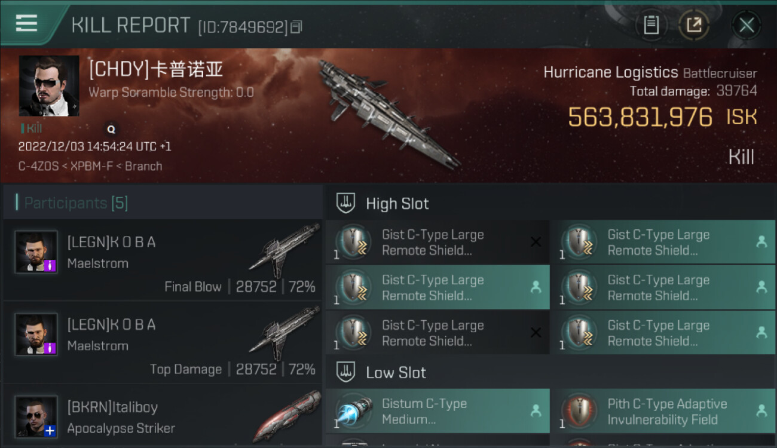Select K O B A Top Damage entry
This screenshot has height=448, width=777.
[163, 342]
